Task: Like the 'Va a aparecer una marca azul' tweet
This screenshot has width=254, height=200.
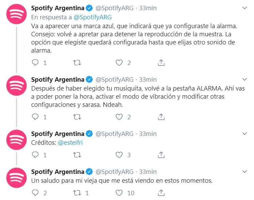Action: coord(119,63)
